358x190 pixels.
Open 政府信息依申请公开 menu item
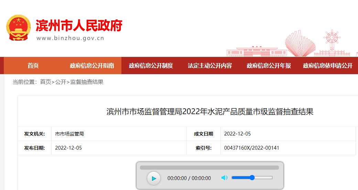328,66
